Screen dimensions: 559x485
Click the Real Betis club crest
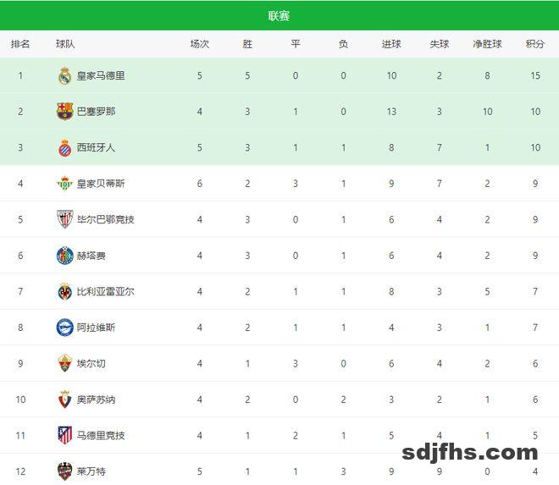(64, 183)
